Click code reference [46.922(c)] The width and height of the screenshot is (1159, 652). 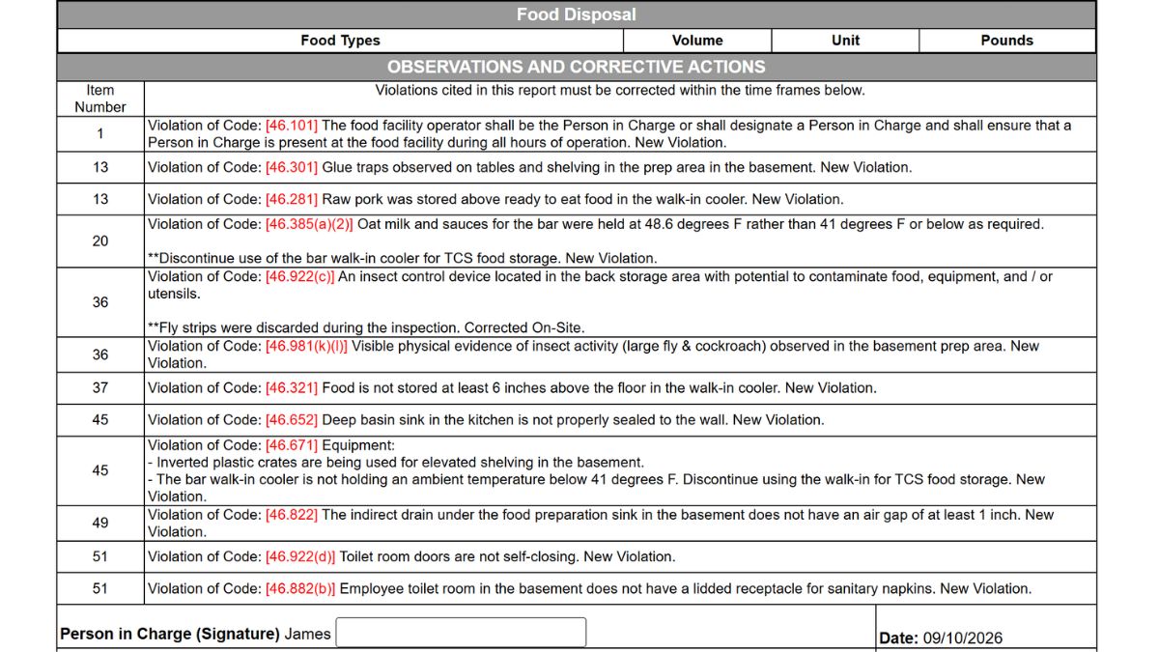(300, 276)
